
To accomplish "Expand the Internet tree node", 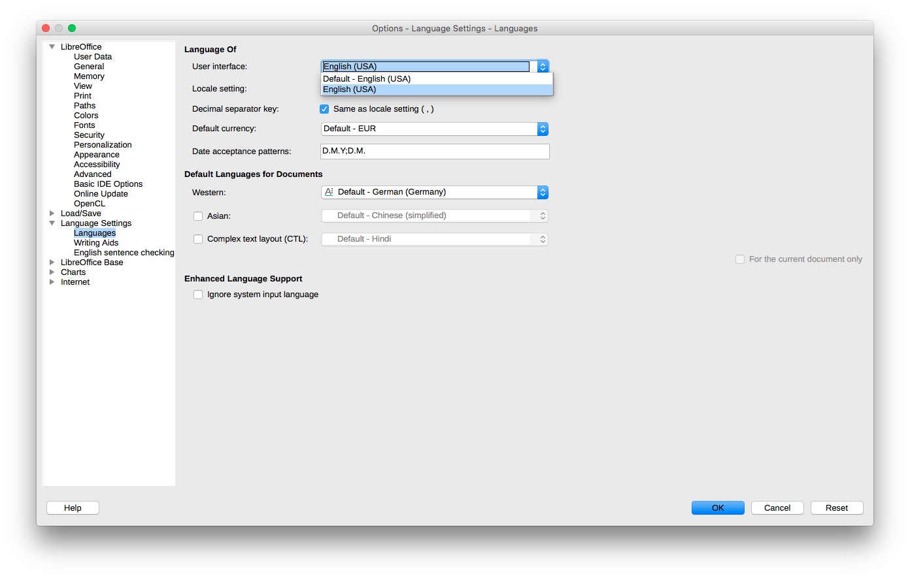I will tap(52, 282).
